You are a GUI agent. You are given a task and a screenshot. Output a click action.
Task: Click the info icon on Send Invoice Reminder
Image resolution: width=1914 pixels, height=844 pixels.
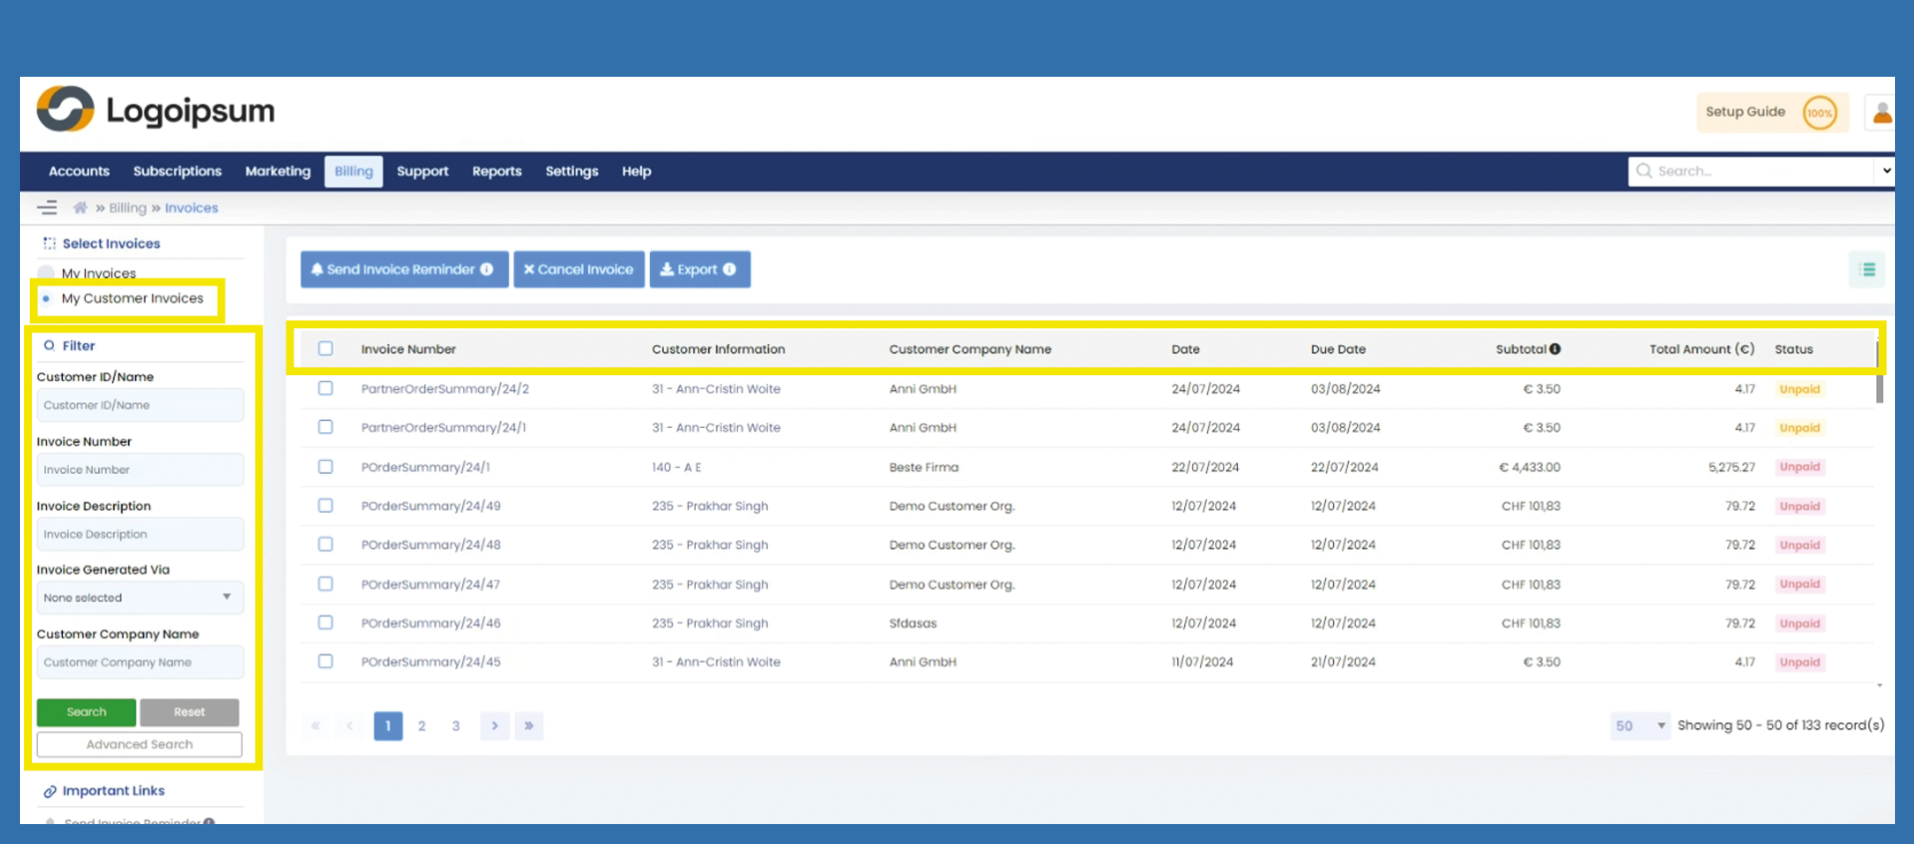(x=487, y=269)
